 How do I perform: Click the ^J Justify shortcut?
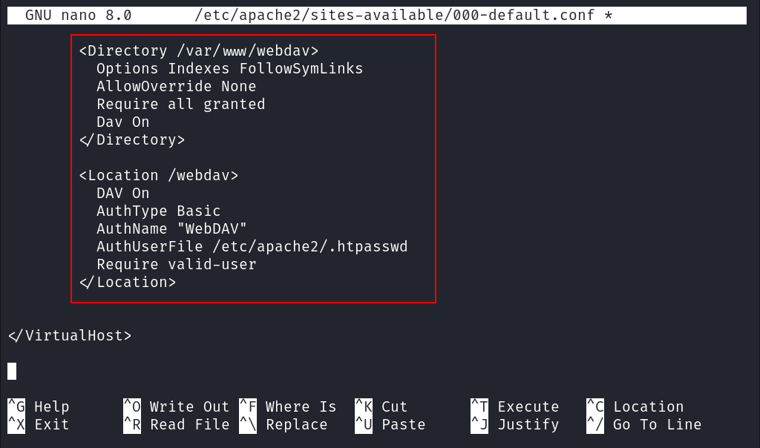[x=512, y=424]
